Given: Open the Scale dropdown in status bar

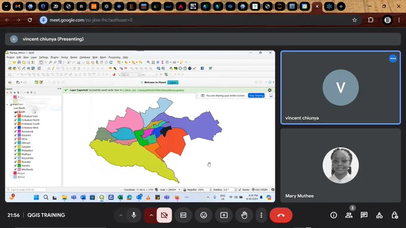Looking at the screenshot, I should click(x=179, y=190).
